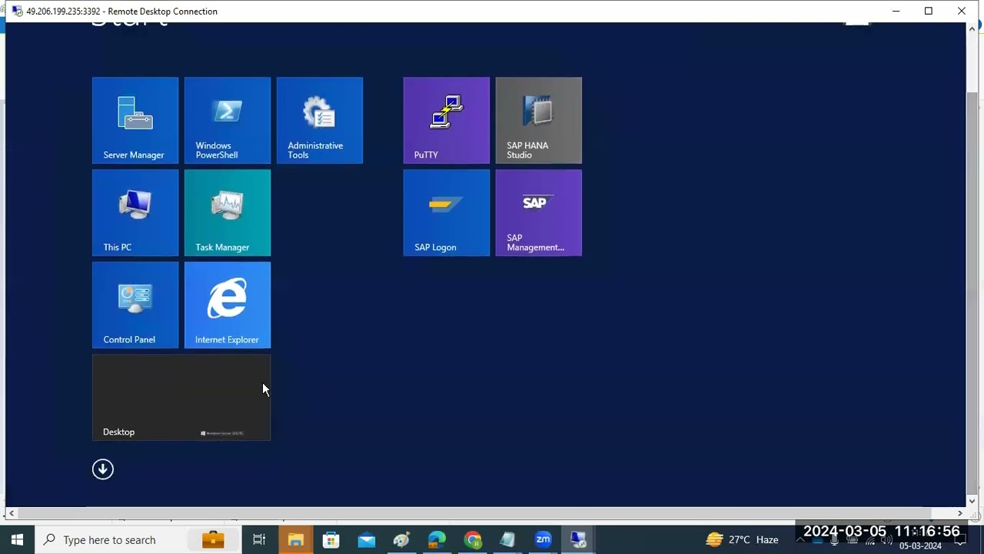This screenshot has width=984, height=554.
Task: Minimize the Remote Desktop Connection window
Action: (x=896, y=11)
